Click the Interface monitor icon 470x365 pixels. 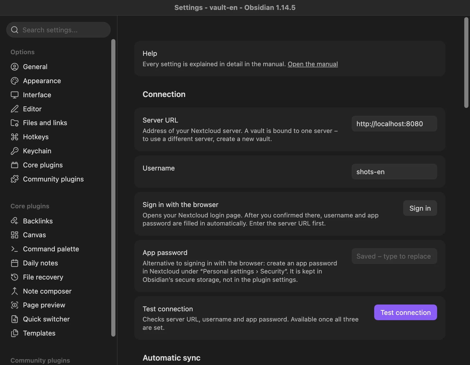(x=15, y=95)
